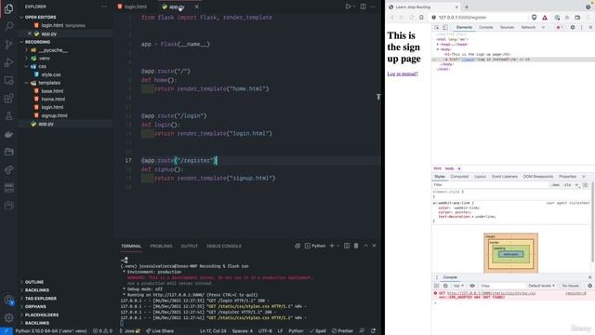Open the Extensions view in activity bar
The image size is (595, 335).
click(x=8, y=99)
